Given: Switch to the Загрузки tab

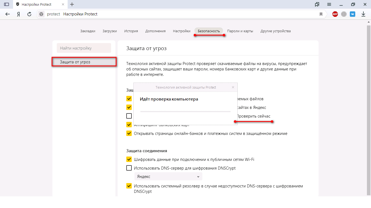Looking at the screenshot, I should point(110,31).
